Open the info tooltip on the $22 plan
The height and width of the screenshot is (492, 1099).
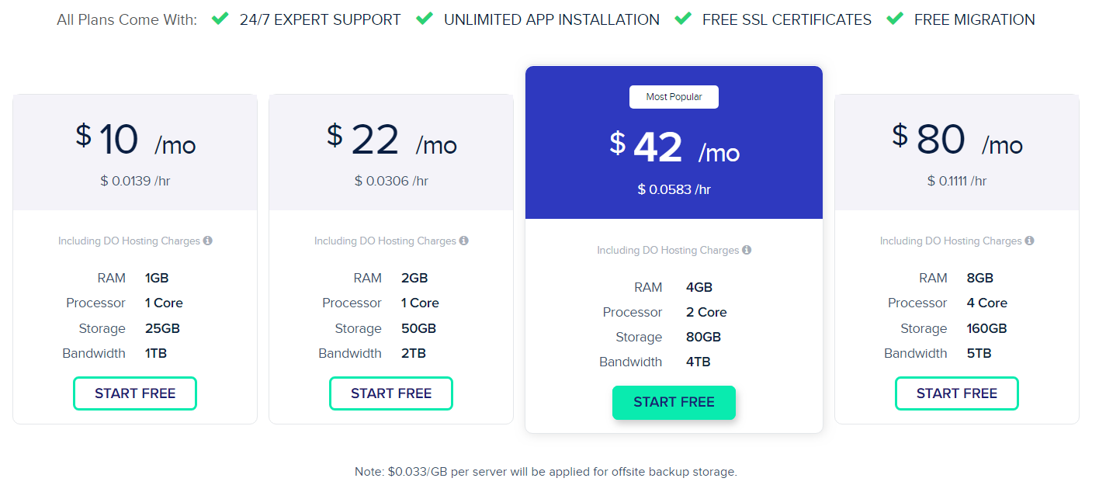[x=463, y=241]
